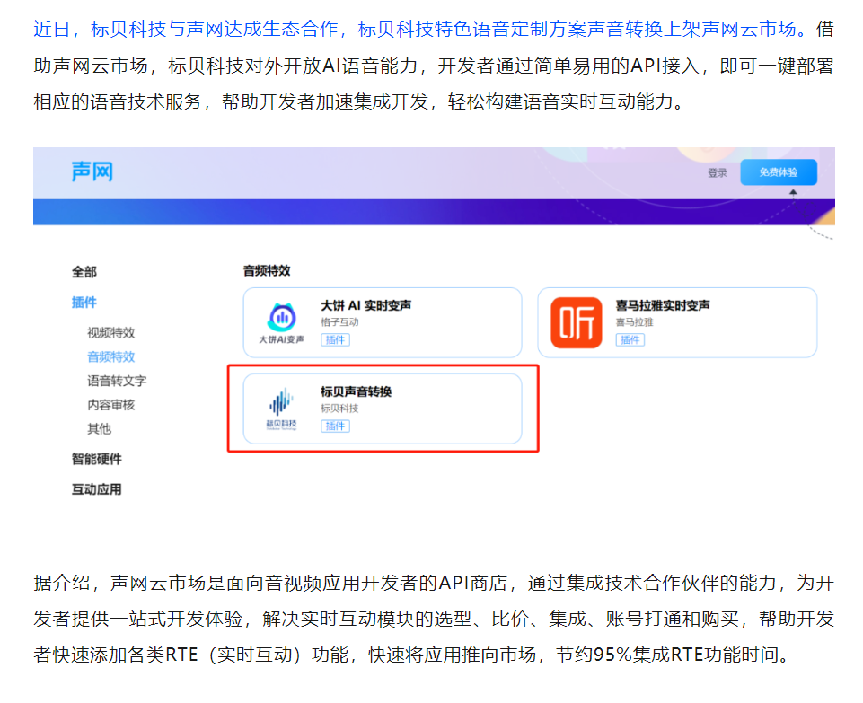Select the 插件 category in sidebar

pyautogui.click(x=84, y=303)
